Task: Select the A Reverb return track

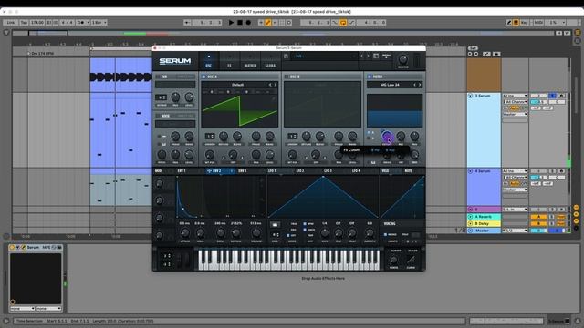Action: (484, 217)
